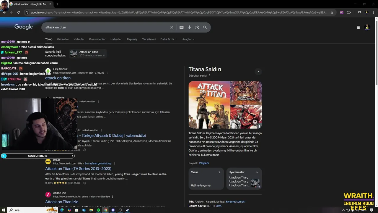The height and width of the screenshot is (213, 378).
Task: Open more options for the Anime izle result
Action: (x=113, y=197)
